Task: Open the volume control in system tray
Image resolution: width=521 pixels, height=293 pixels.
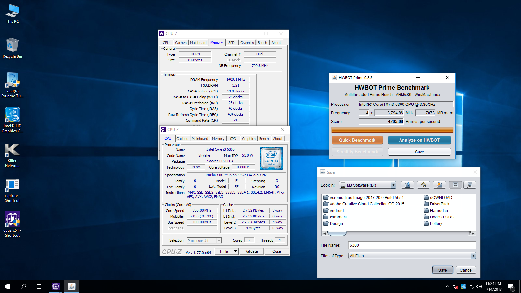Action: click(x=479, y=286)
